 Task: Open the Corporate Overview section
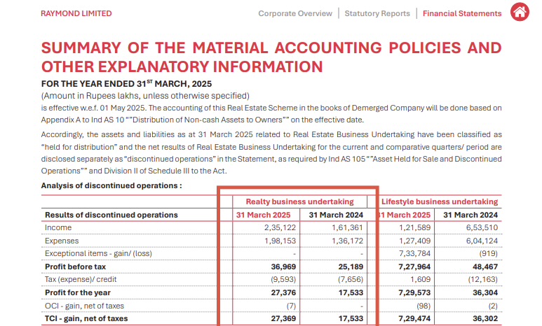tap(295, 13)
